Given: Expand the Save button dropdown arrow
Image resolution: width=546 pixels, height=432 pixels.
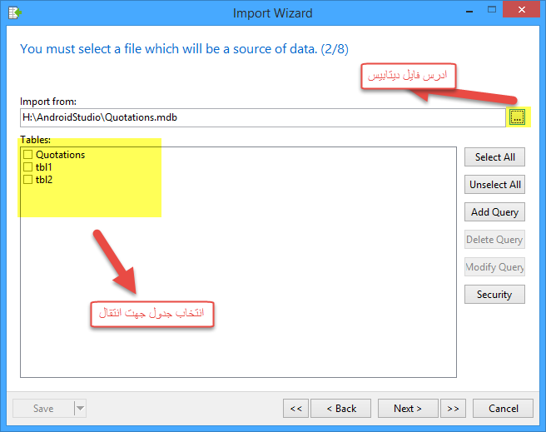Looking at the screenshot, I should click(x=80, y=409).
